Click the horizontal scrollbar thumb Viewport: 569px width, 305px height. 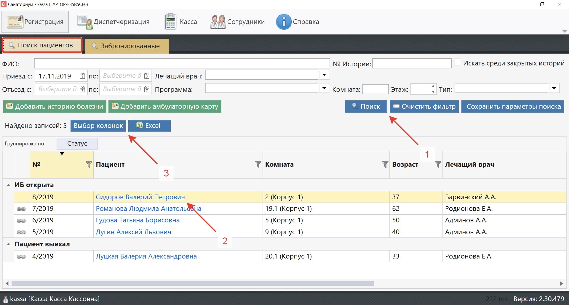click(x=193, y=284)
